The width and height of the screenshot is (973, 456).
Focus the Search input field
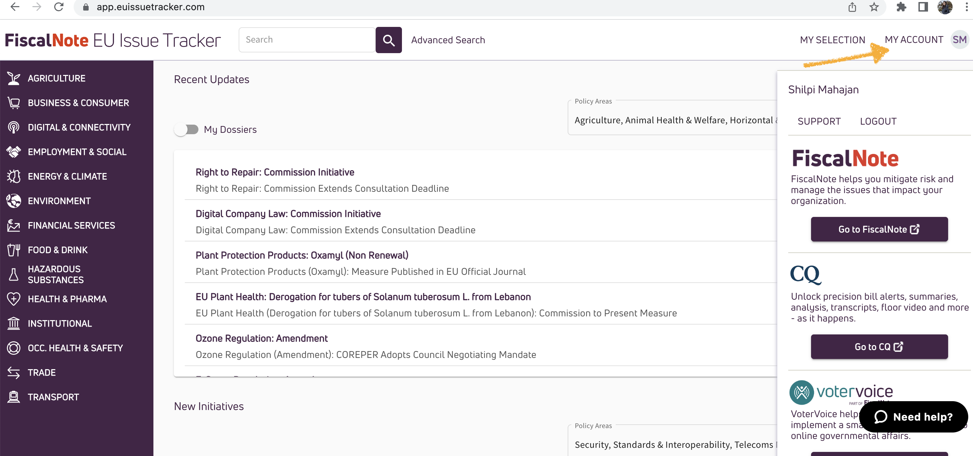[307, 40]
